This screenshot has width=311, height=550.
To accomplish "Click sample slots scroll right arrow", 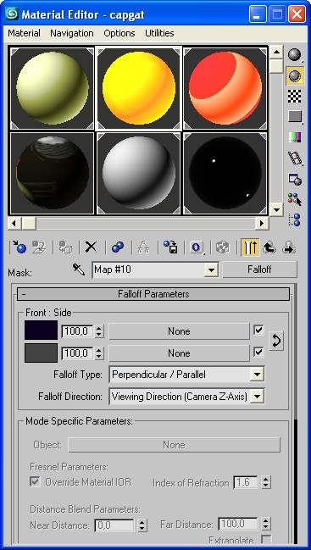I will coord(261,223).
